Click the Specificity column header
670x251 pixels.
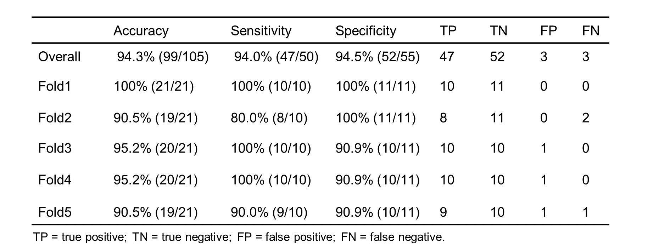[x=365, y=31]
